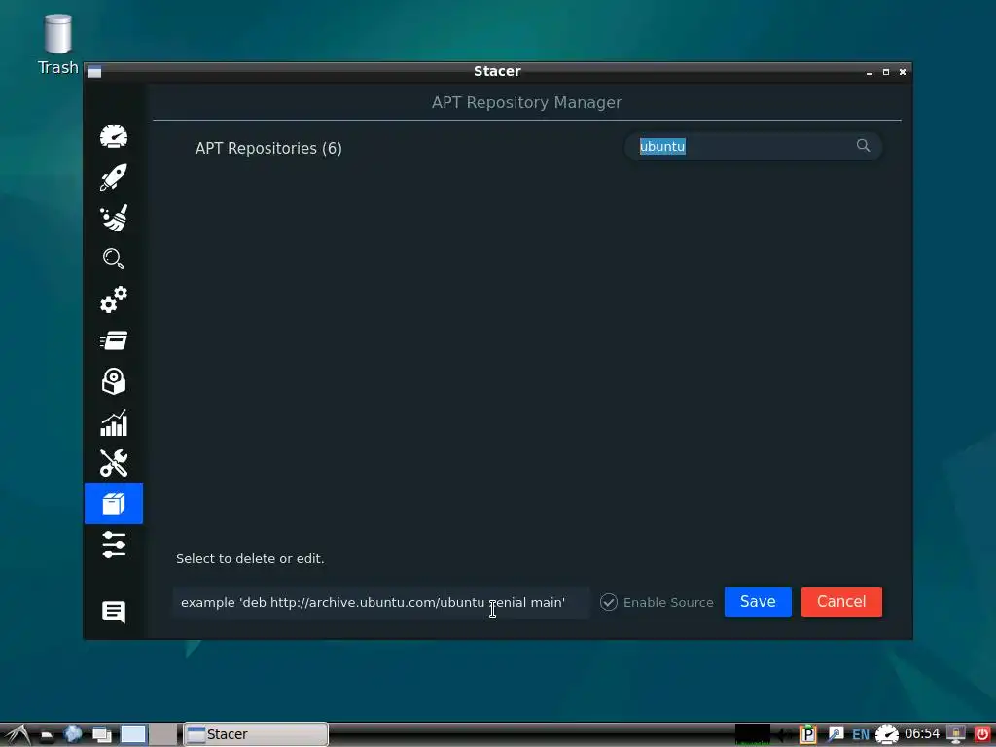The image size is (996, 747).
Task: Click the APT Repositories (6) label
Action: click(x=268, y=148)
